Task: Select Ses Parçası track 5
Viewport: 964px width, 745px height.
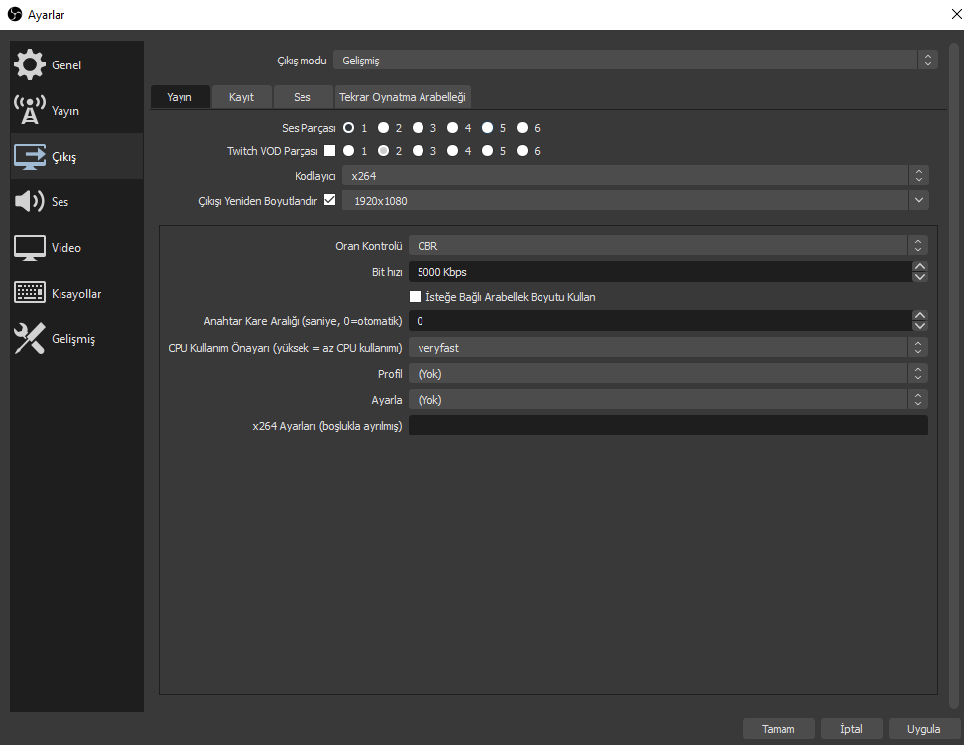Action: (x=487, y=127)
